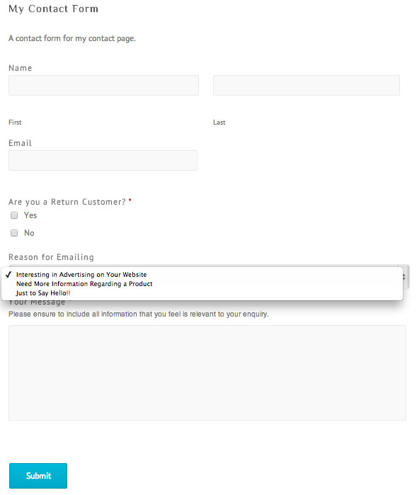Submit the contact form
Screen dimensions: 417x495
point(38,476)
